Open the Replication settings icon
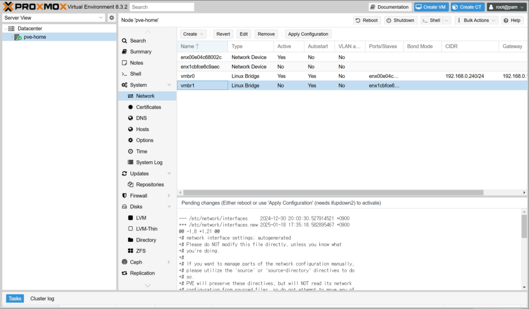Screen dimensions: 529x309 (125, 273)
